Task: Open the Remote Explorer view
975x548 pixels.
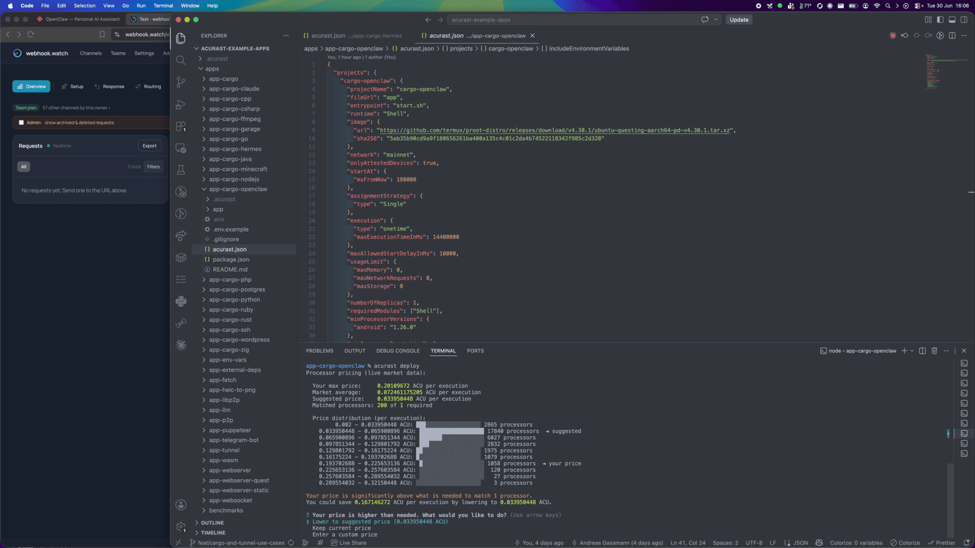Action: coord(181,148)
